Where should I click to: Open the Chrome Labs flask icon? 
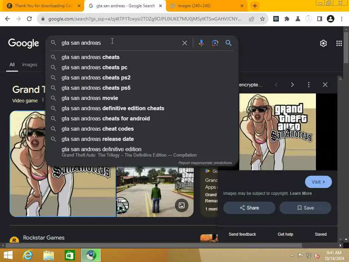(x=298, y=19)
